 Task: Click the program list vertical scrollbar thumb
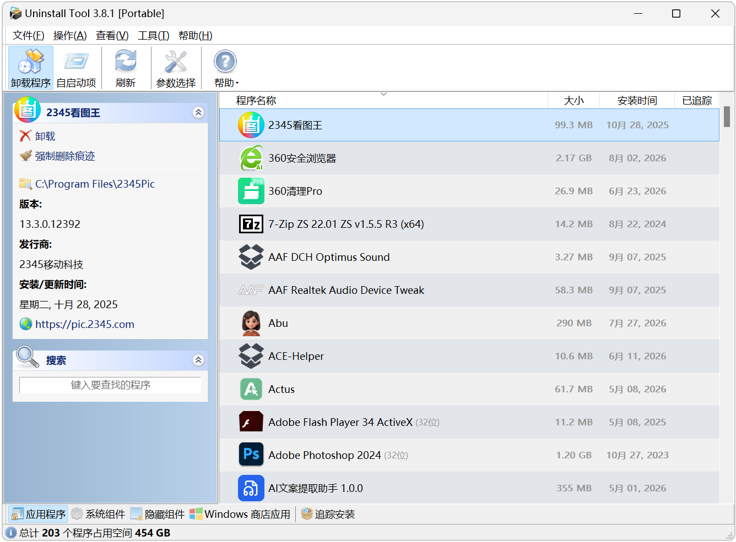pos(727,117)
